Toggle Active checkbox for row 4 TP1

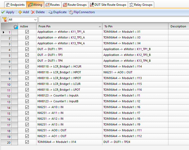[x=27, y=49]
